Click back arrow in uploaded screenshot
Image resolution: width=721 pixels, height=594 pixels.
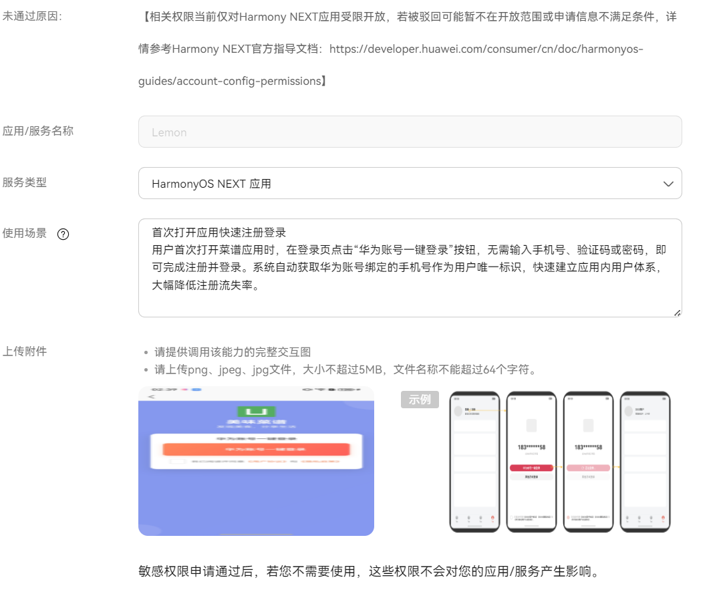151,397
